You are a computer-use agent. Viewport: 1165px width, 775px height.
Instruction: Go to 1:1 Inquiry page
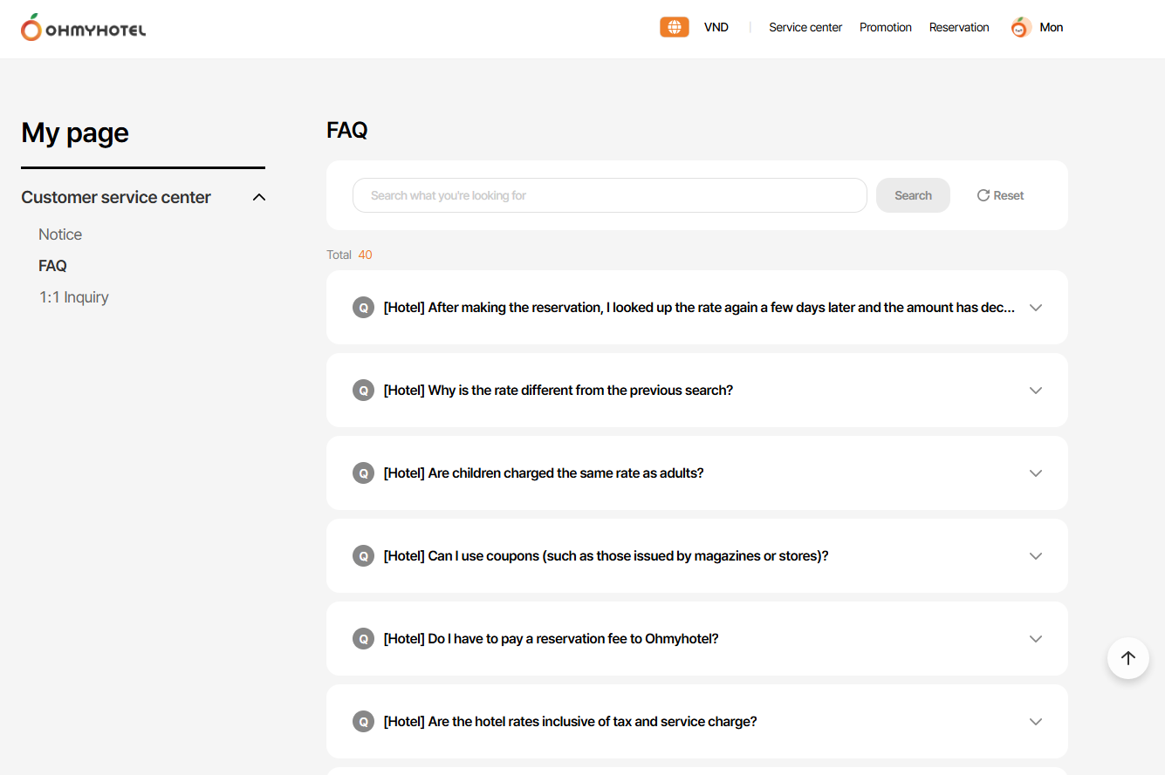tap(74, 297)
